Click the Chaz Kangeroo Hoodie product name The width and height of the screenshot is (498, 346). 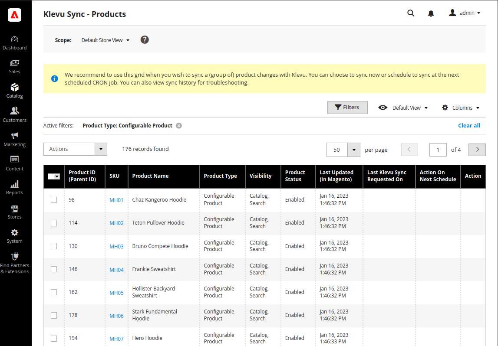pos(159,200)
